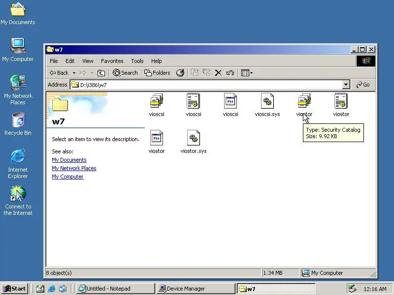Select the viostor setup information file with notepad icon

(341, 105)
